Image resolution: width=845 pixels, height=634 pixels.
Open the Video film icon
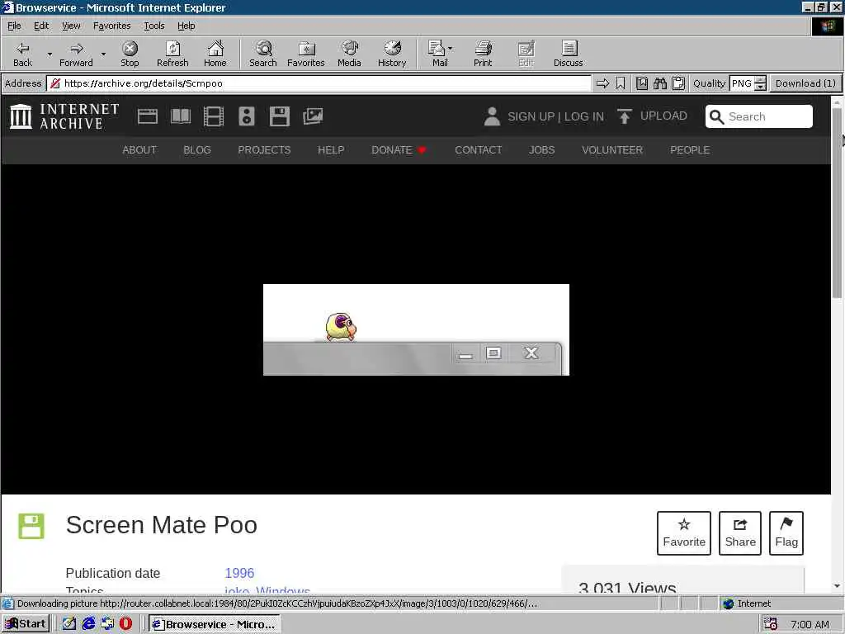[x=214, y=116]
